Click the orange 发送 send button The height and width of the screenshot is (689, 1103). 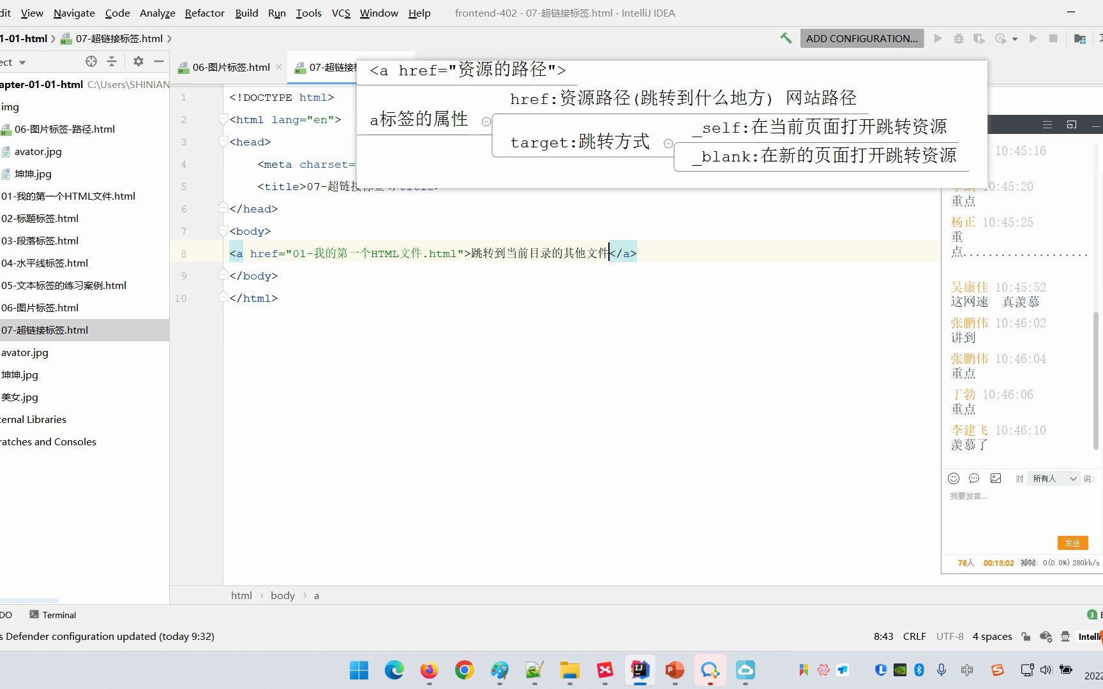click(x=1072, y=543)
